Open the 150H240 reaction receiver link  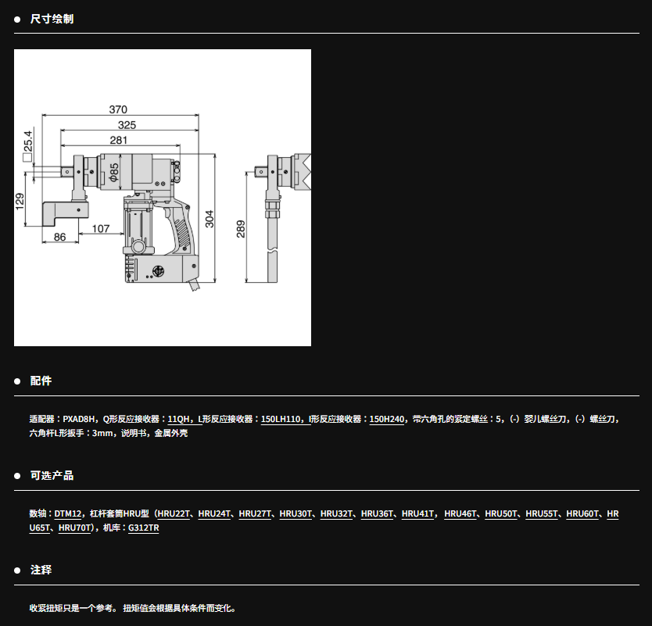point(387,420)
